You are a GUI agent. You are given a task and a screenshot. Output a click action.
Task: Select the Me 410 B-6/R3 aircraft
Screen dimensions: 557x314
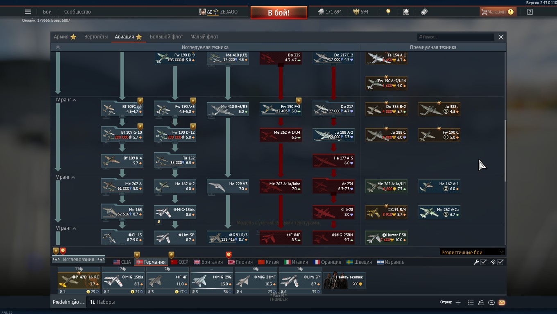228,109
